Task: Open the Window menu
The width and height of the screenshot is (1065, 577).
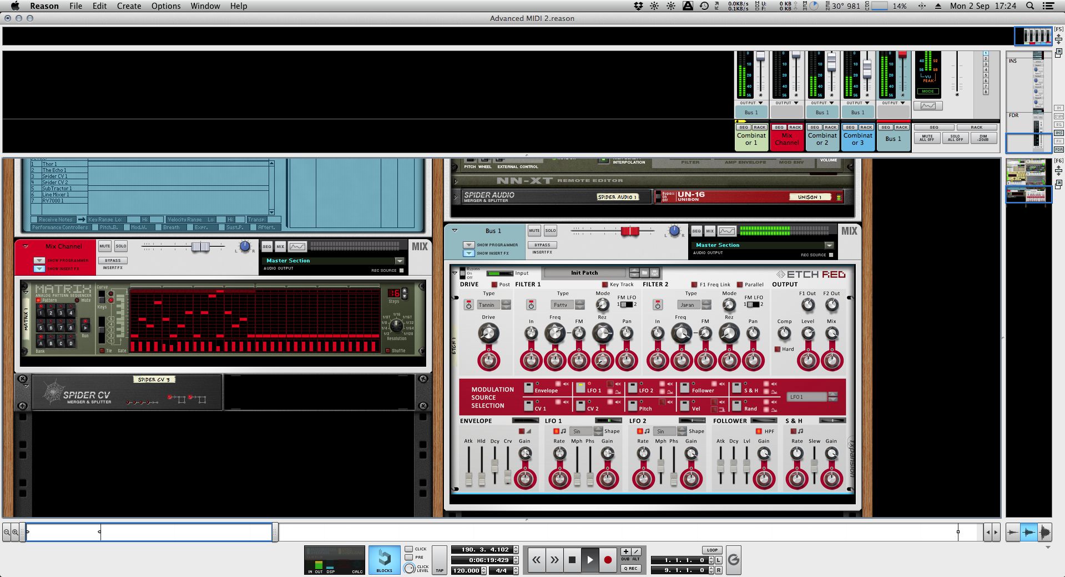Action: (205, 6)
